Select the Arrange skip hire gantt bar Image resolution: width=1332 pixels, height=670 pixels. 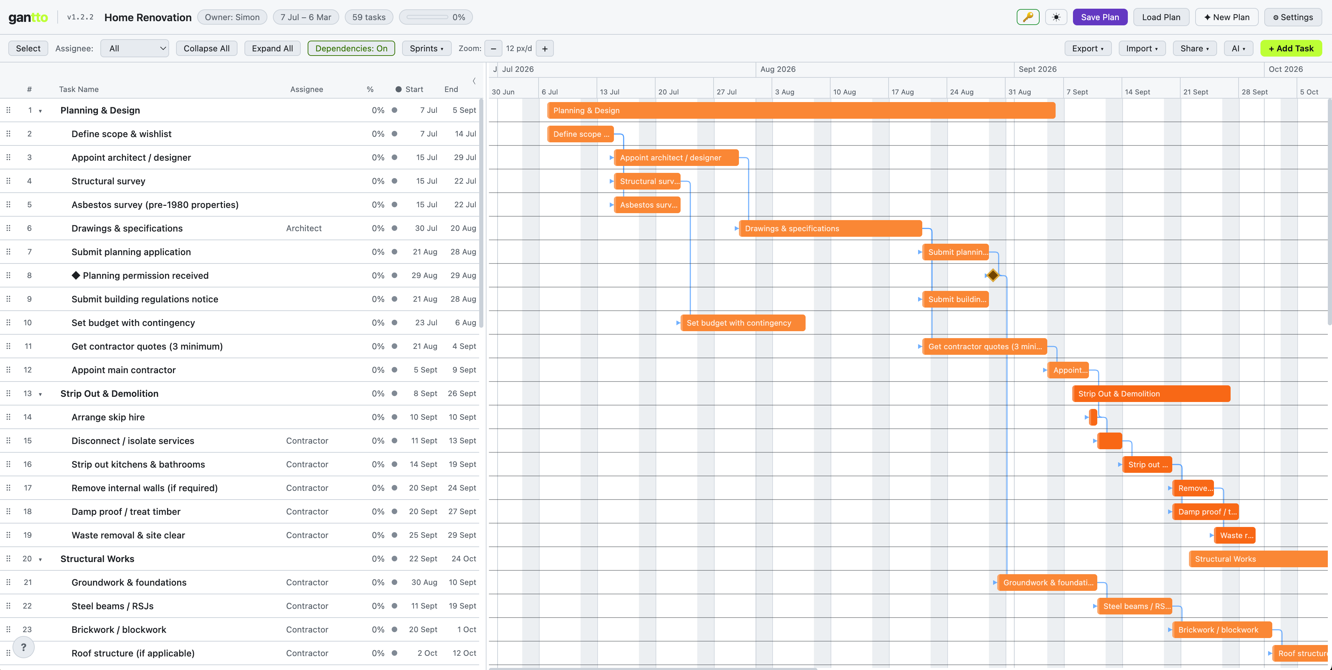[1093, 417]
